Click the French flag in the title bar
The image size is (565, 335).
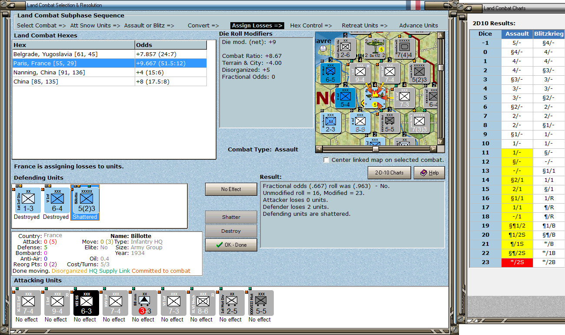click(x=412, y=5)
